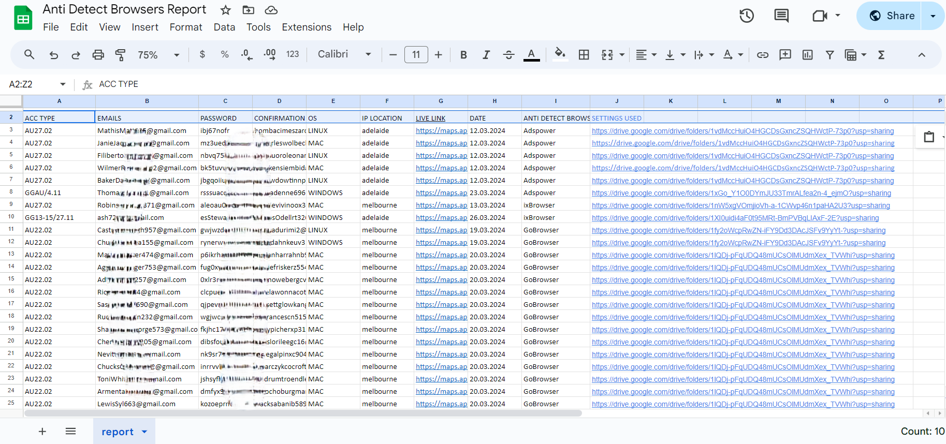Image resolution: width=946 pixels, height=444 pixels.
Task: Increase decimal places
Action: (270, 54)
